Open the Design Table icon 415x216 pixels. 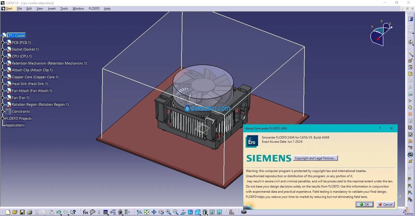[x=106, y=212]
